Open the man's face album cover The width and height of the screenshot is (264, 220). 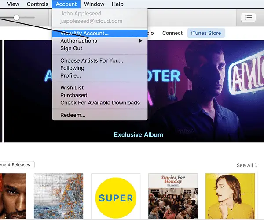13,196
